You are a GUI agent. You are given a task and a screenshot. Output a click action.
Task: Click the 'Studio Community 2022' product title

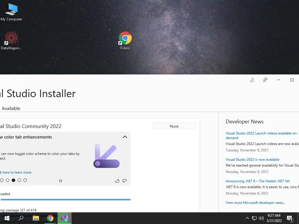(33, 126)
